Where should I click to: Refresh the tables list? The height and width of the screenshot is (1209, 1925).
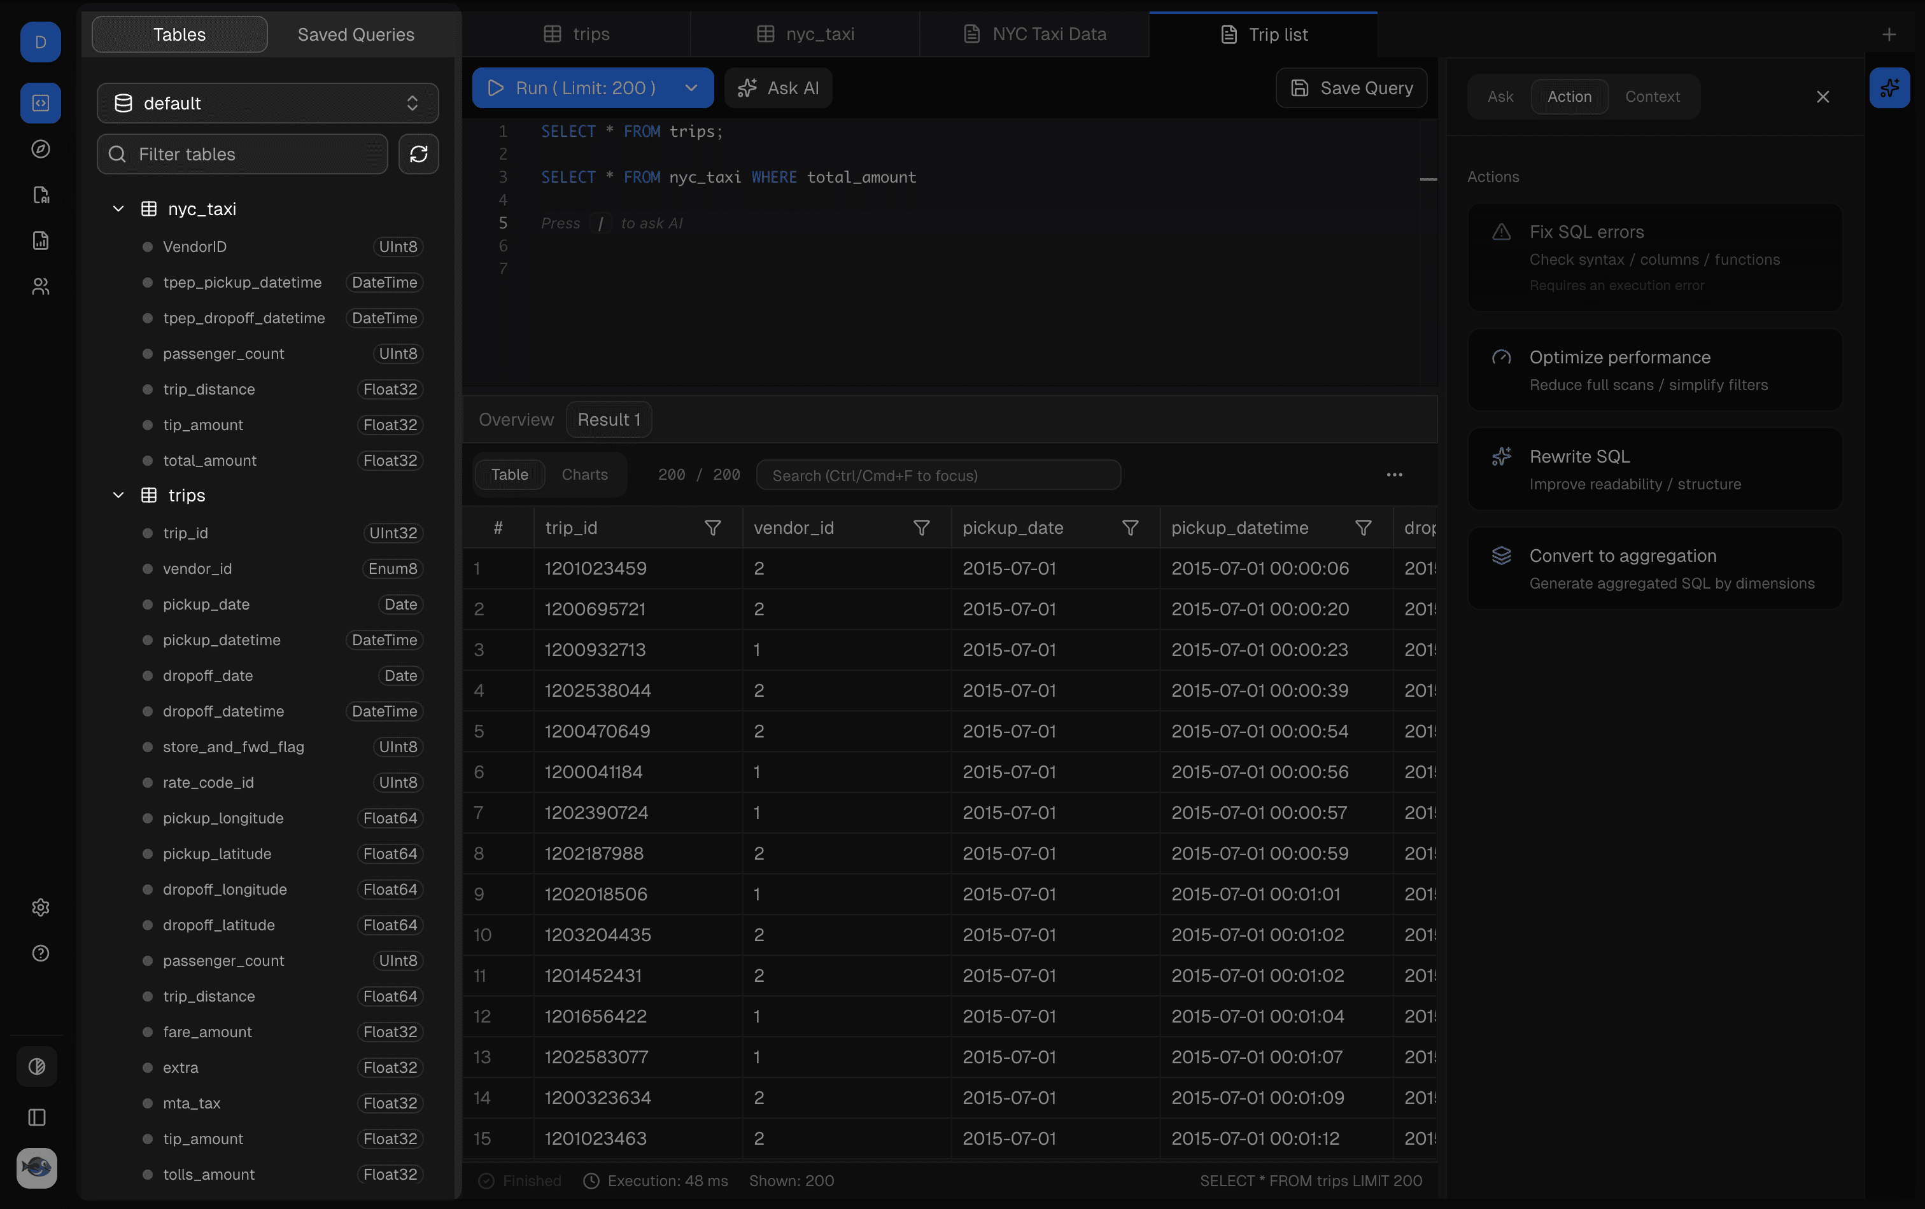[x=419, y=154]
